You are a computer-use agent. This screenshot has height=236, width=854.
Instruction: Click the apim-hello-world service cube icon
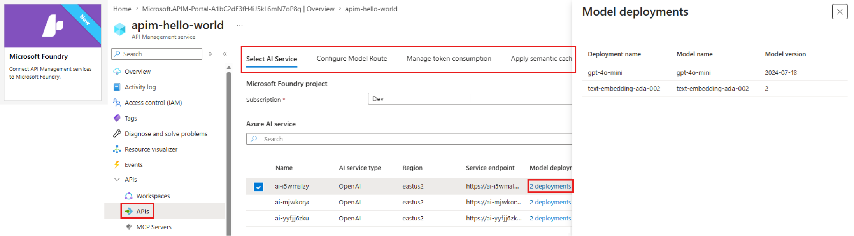120,29
